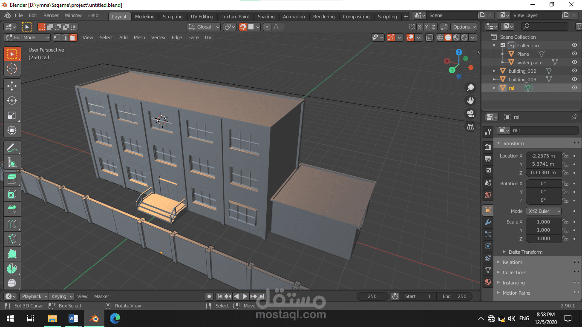Choose the Extrude Region tool
Viewport: 582px width, 327px height.
12,179
